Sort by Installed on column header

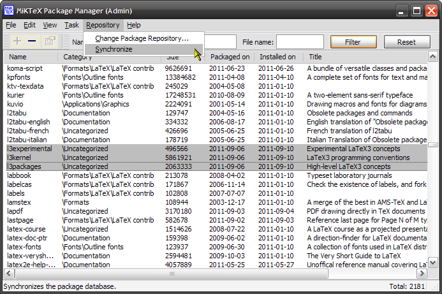[279, 57]
